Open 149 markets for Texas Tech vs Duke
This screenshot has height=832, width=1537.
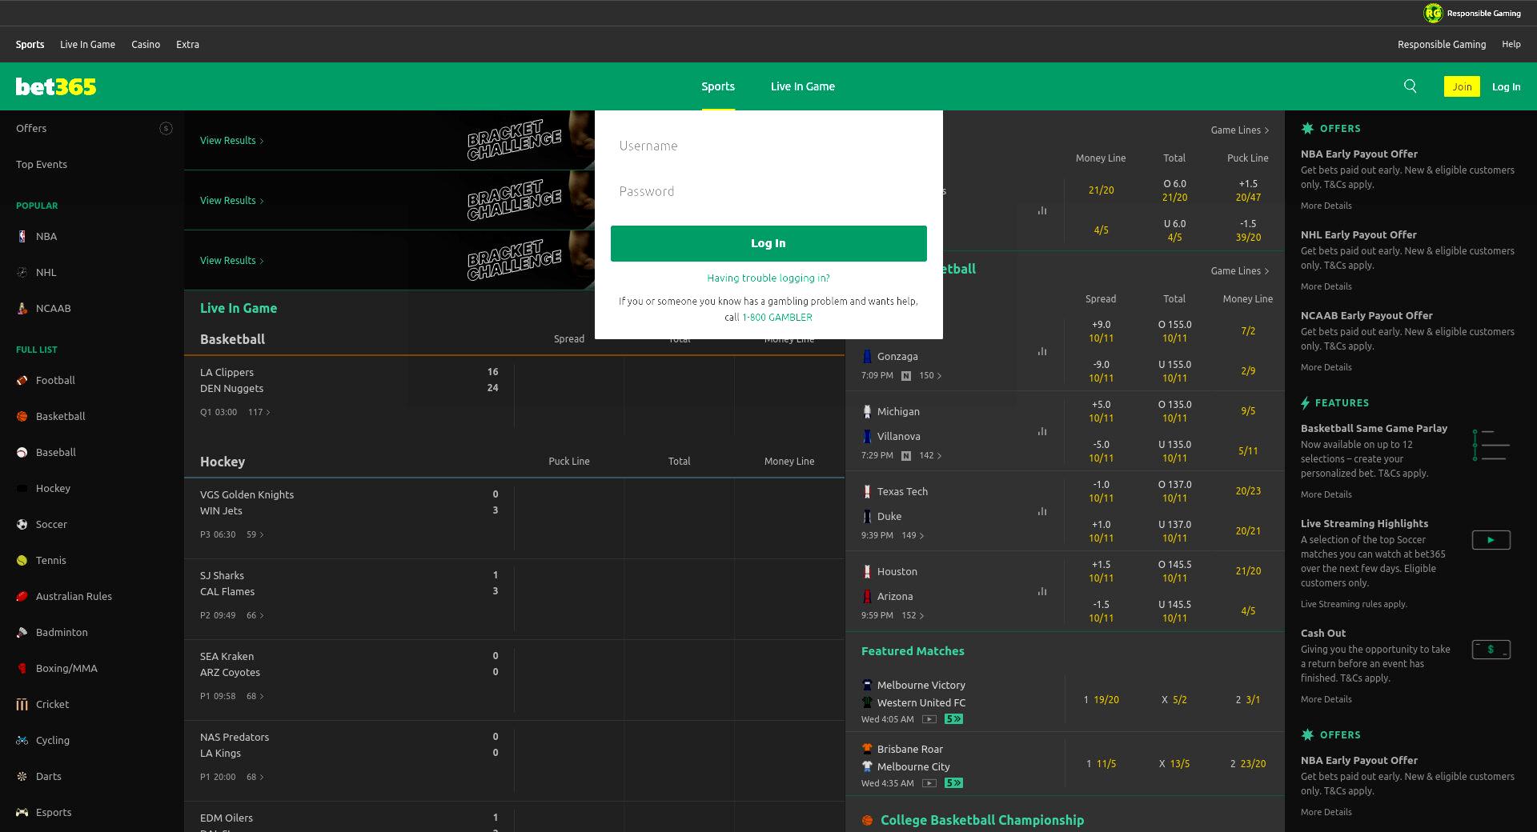pos(913,535)
